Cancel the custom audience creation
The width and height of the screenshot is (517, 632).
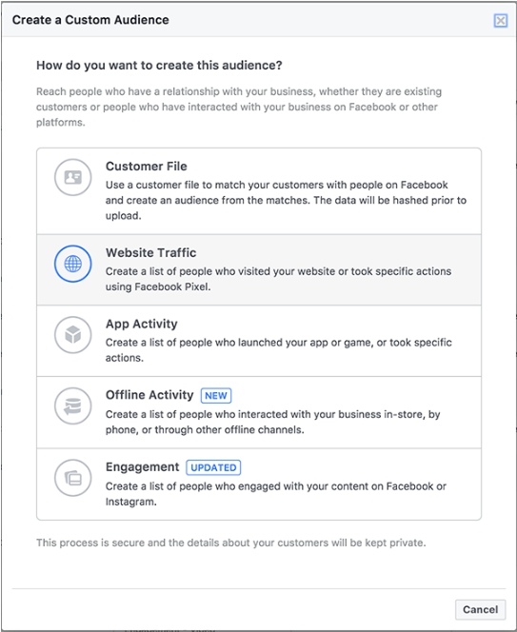coord(480,609)
